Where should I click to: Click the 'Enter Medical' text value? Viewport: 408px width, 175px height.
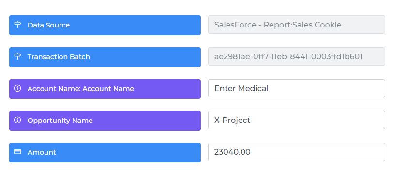point(241,88)
